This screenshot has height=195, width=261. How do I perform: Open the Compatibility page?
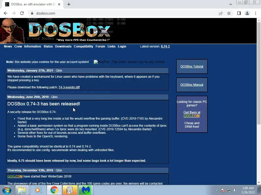83,46
